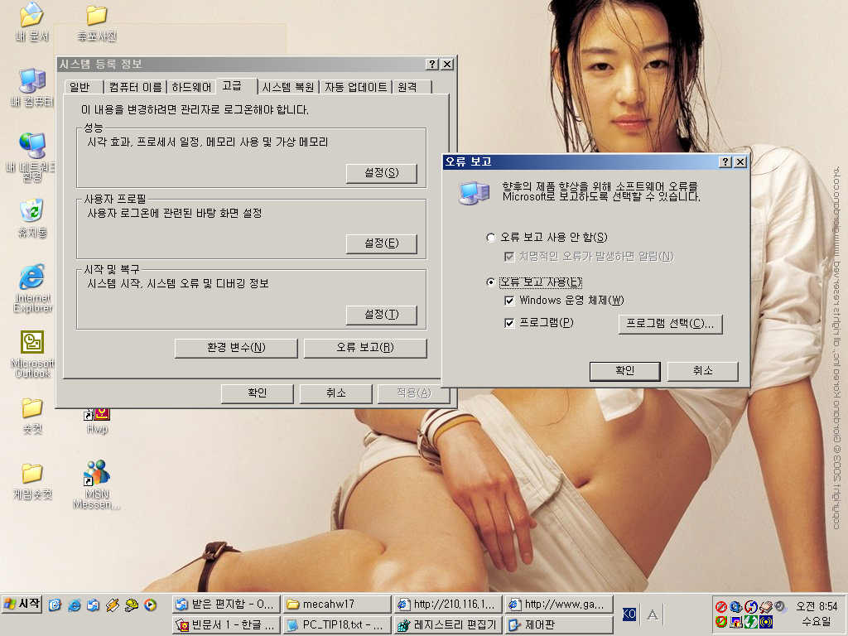The width and height of the screenshot is (848, 636).
Task: Open the 내 네트워크 환경 desktop icon
Action: [x=31, y=147]
